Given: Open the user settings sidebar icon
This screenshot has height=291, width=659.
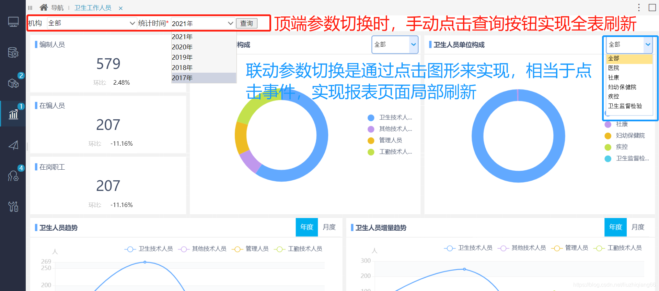Looking at the screenshot, I should tap(13, 176).
